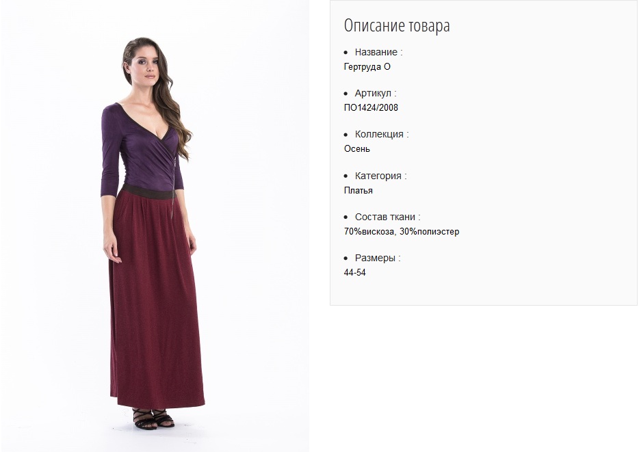The image size is (639, 452).
Task: Select the Коллекция label
Action: pyautogui.click(x=382, y=135)
